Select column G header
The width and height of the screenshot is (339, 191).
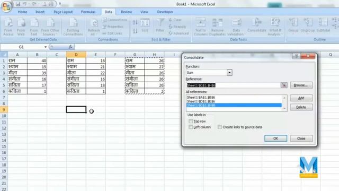tap(135, 55)
